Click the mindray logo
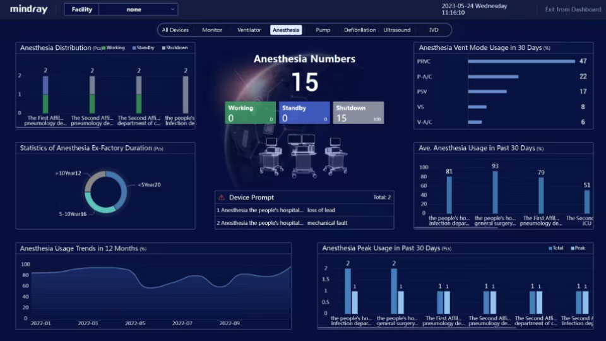The width and height of the screenshot is (606, 341). [27, 9]
